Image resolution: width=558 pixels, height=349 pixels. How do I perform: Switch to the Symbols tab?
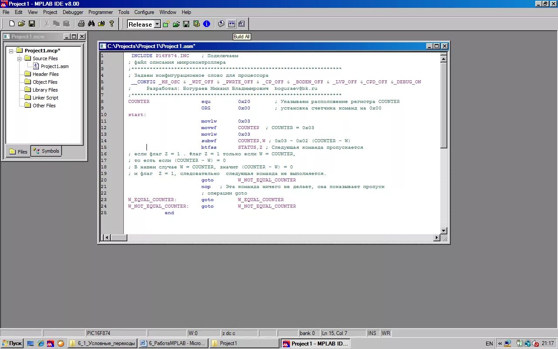(46, 151)
